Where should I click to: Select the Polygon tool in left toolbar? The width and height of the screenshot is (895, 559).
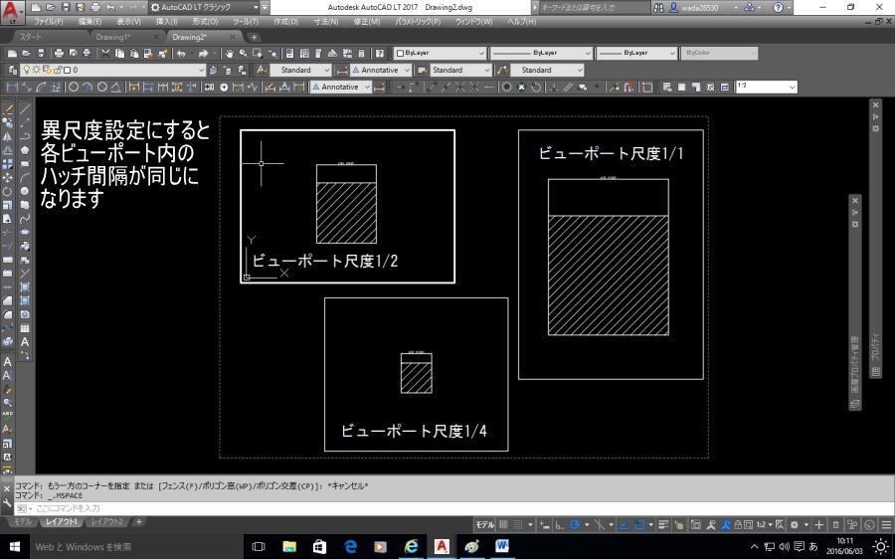(x=25, y=149)
